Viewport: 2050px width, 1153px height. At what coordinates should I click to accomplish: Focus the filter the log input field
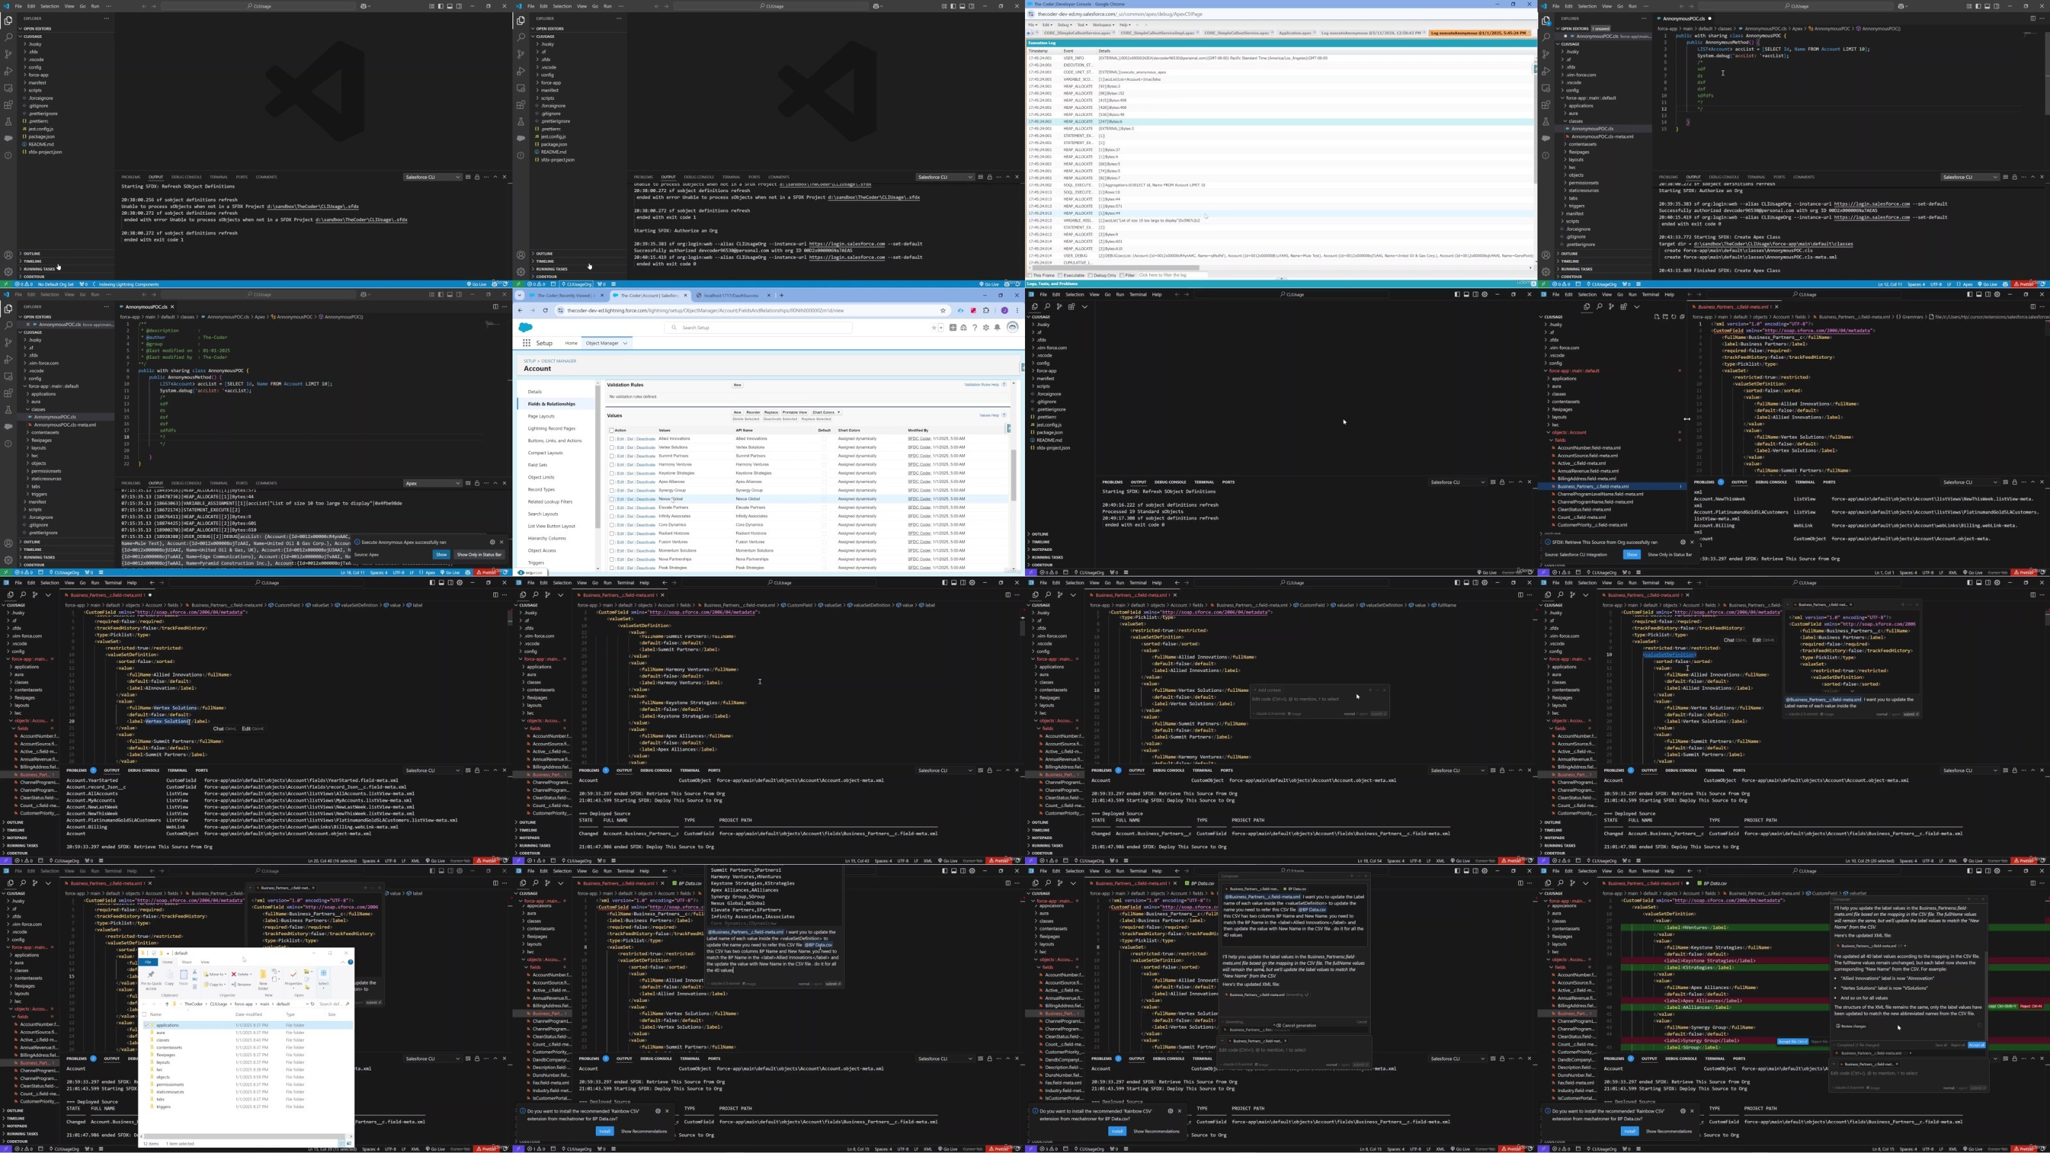coord(1173,275)
